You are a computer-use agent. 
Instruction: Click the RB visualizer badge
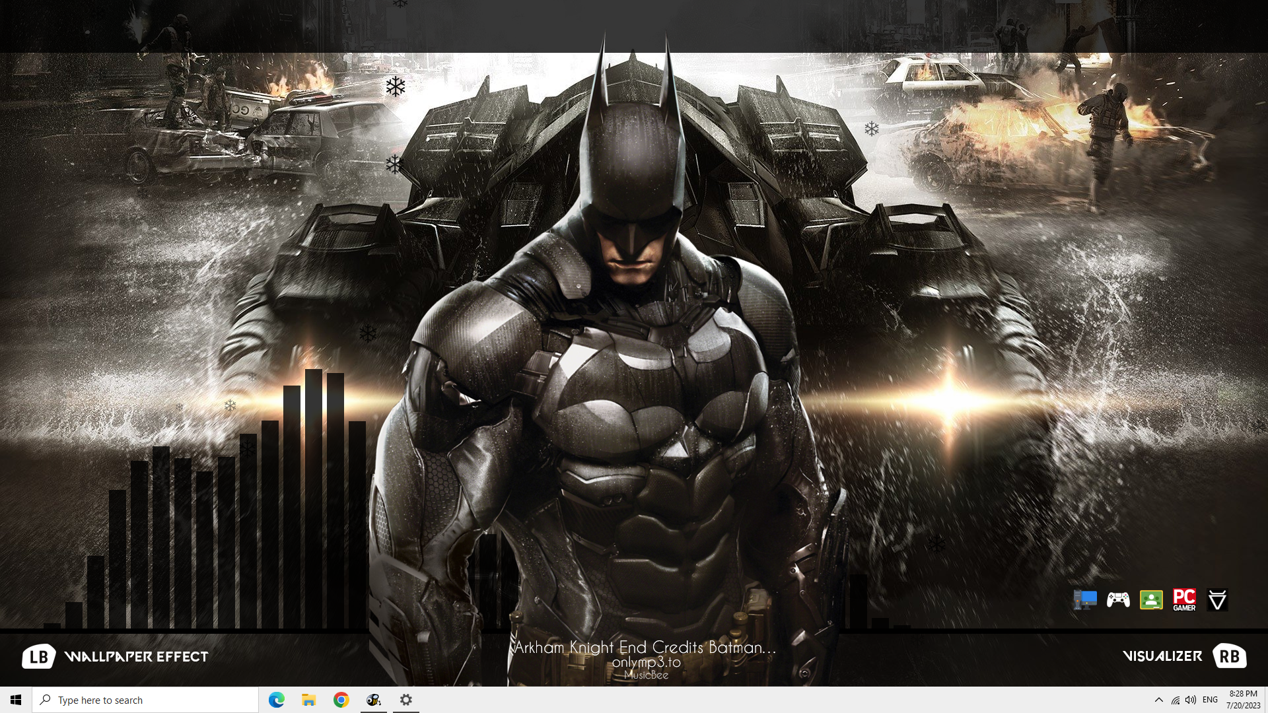tap(1230, 656)
